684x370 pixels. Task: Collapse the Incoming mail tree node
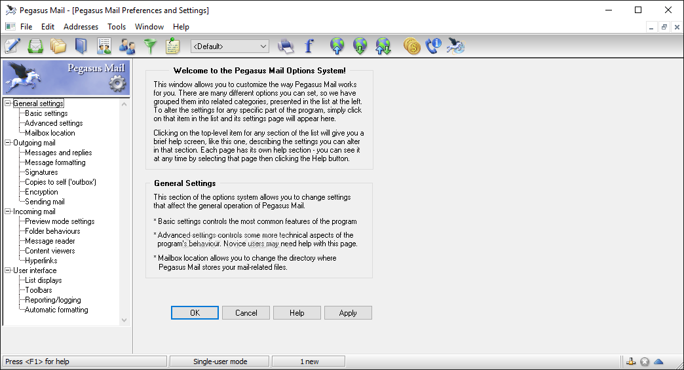7,212
